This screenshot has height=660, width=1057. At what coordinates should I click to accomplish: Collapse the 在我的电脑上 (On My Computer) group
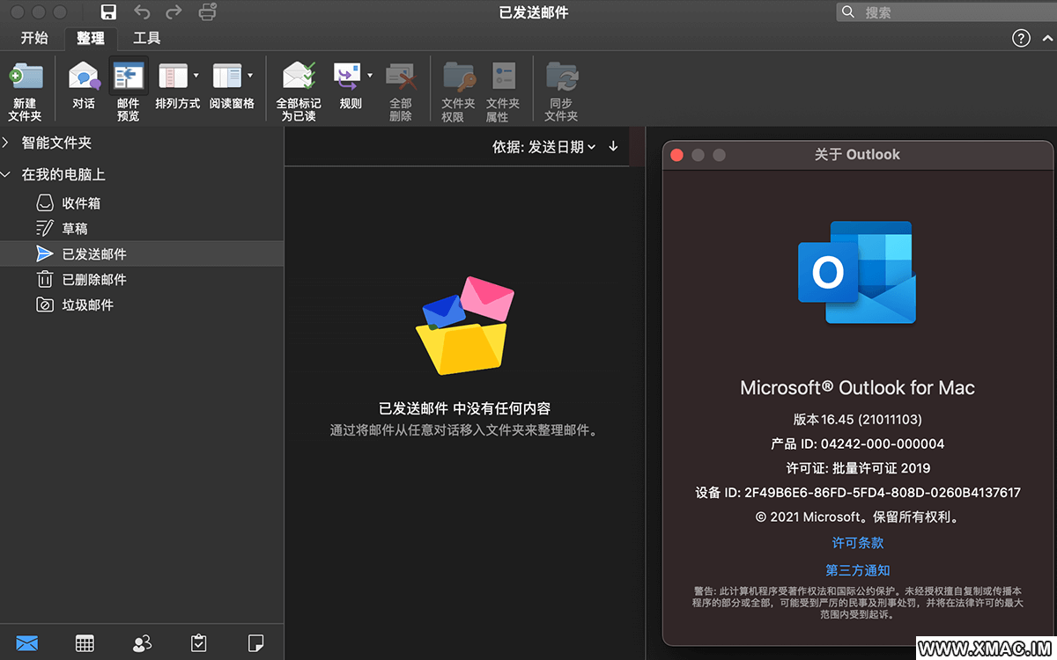pos(7,174)
